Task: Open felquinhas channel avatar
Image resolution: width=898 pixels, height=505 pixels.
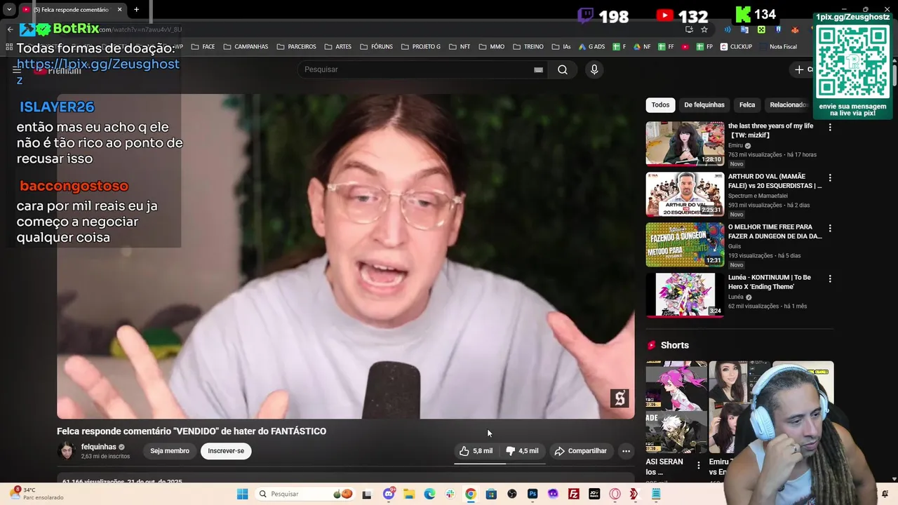Action: pos(67,451)
